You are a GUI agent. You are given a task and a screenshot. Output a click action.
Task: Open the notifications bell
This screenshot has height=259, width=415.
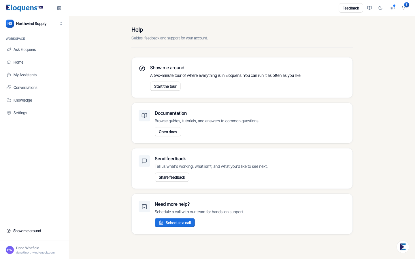(x=403, y=8)
